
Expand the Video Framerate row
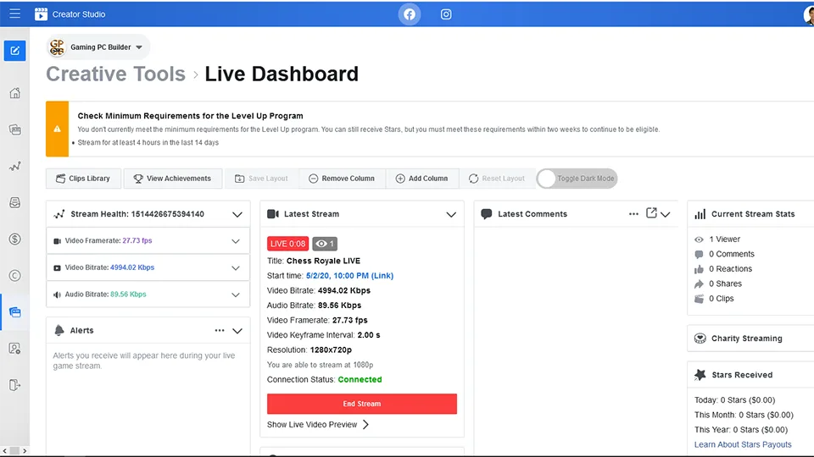point(236,241)
